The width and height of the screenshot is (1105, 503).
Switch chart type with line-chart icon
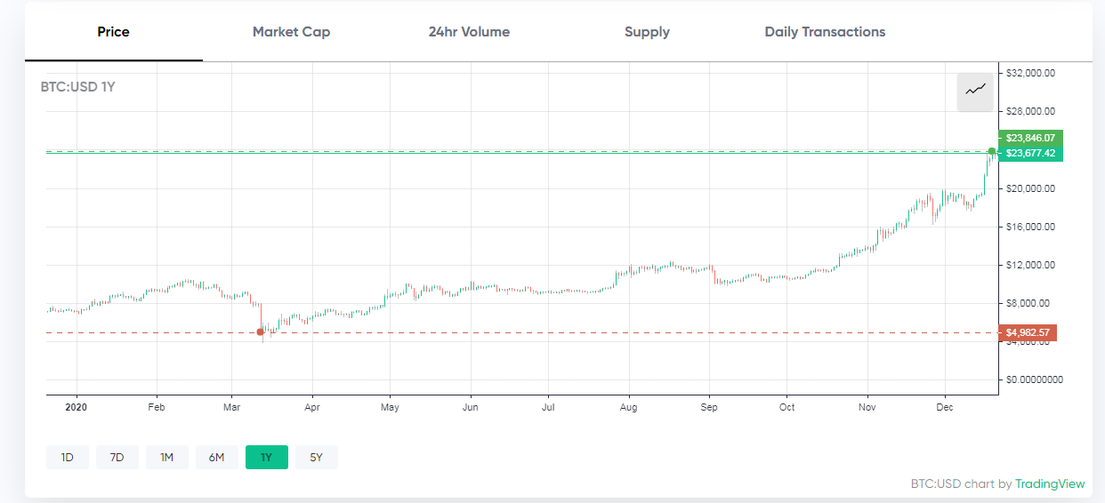(975, 91)
